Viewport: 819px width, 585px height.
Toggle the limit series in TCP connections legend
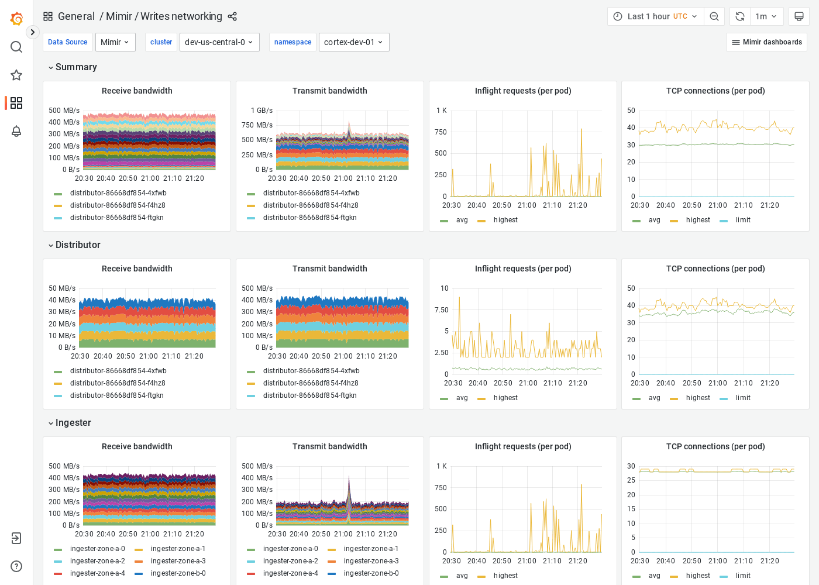(x=742, y=220)
